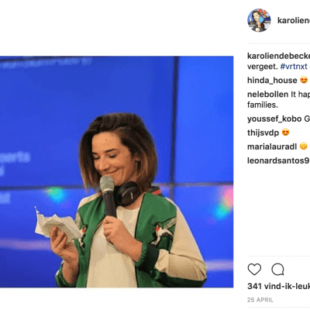This screenshot has width=310, height=310.
Task: Click the heart-eyes emoji by thijsvdp
Action: click(x=285, y=133)
